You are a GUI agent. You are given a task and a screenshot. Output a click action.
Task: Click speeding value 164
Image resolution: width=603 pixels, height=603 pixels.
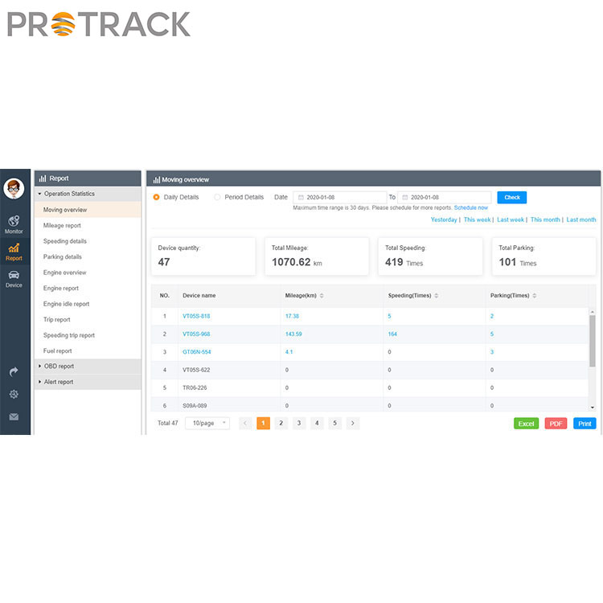392,334
